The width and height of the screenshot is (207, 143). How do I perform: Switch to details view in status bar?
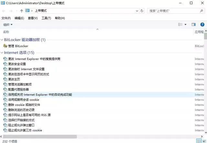pos(199,141)
